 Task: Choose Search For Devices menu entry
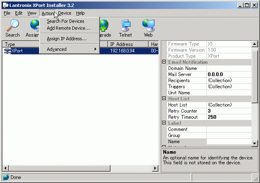point(69,21)
